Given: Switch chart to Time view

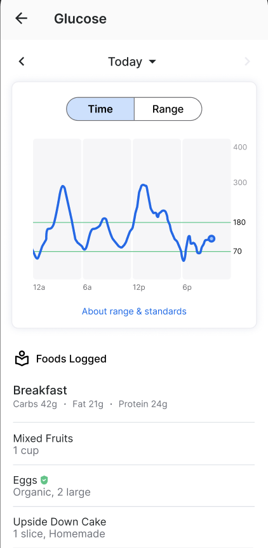Looking at the screenshot, I should tap(100, 109).
